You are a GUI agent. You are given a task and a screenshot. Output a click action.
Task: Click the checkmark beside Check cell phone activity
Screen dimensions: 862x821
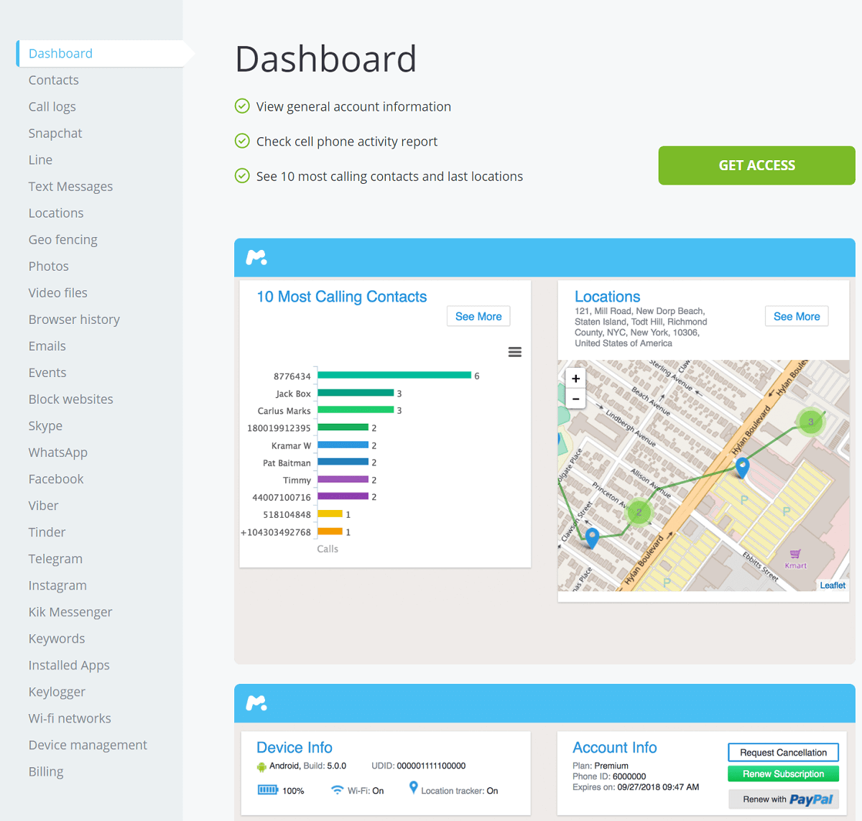pos(242,141)
